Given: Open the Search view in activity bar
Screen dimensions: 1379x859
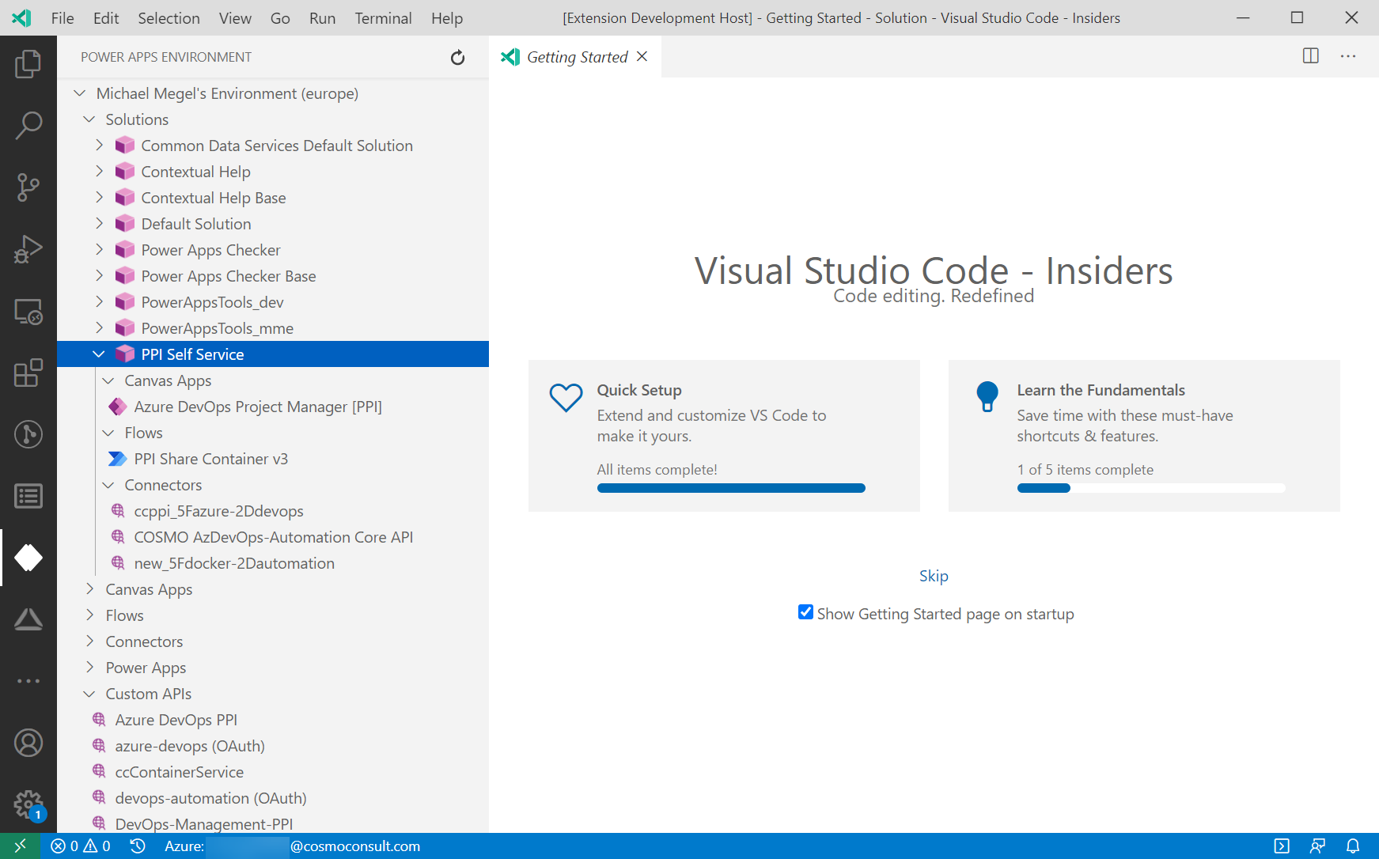Looking at the screenshot, I should click(x=28, y=125).
